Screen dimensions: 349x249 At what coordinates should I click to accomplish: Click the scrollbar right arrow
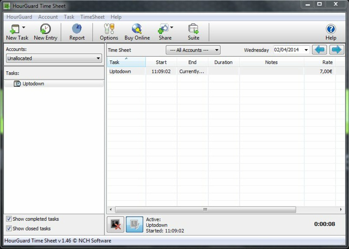click(x=341, y=209)
